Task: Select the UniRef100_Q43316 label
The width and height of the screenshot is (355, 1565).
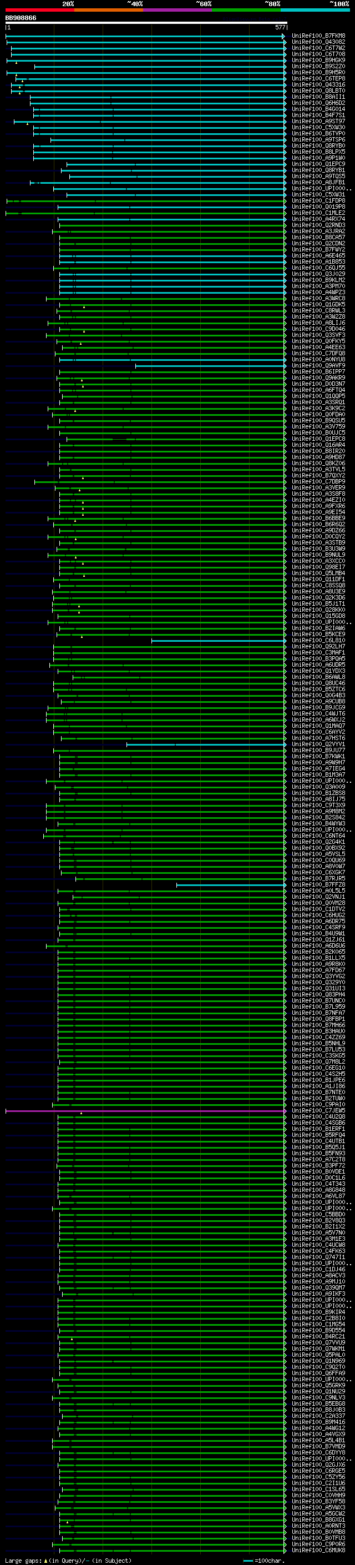Action: tap(318, 84)
